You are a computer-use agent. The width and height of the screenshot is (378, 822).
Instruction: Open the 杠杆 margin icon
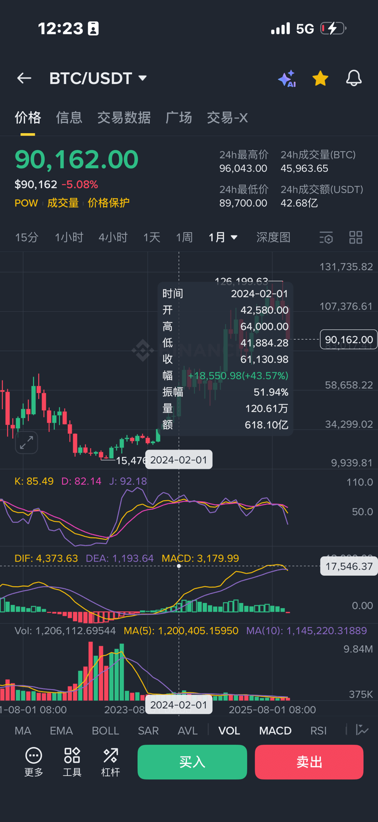(x=110, y=762)
